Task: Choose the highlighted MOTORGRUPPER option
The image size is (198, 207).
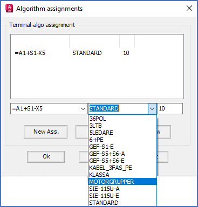Action: pyautogui.click(x=122, y=182)
